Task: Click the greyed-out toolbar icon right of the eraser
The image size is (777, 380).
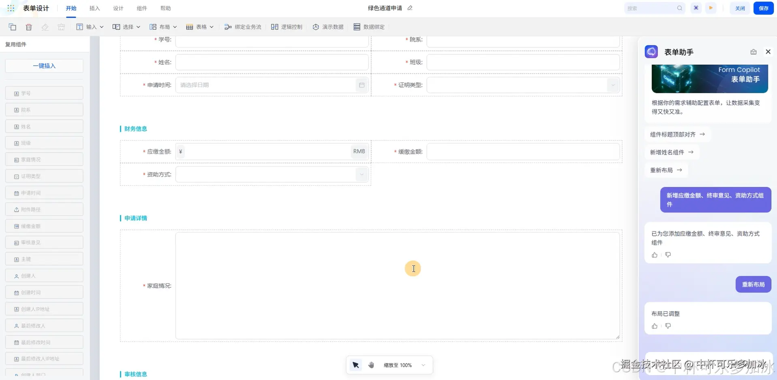Action: (x=61, y=27)
